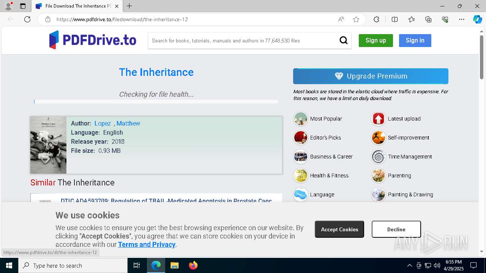This screenshot has height=273, width=486.
Task: Decline cookies in the banner
Action: [x=396, y=229]
